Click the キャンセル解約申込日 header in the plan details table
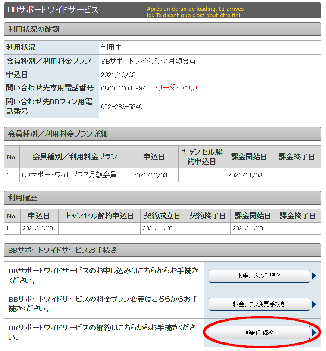 (201, 157)
